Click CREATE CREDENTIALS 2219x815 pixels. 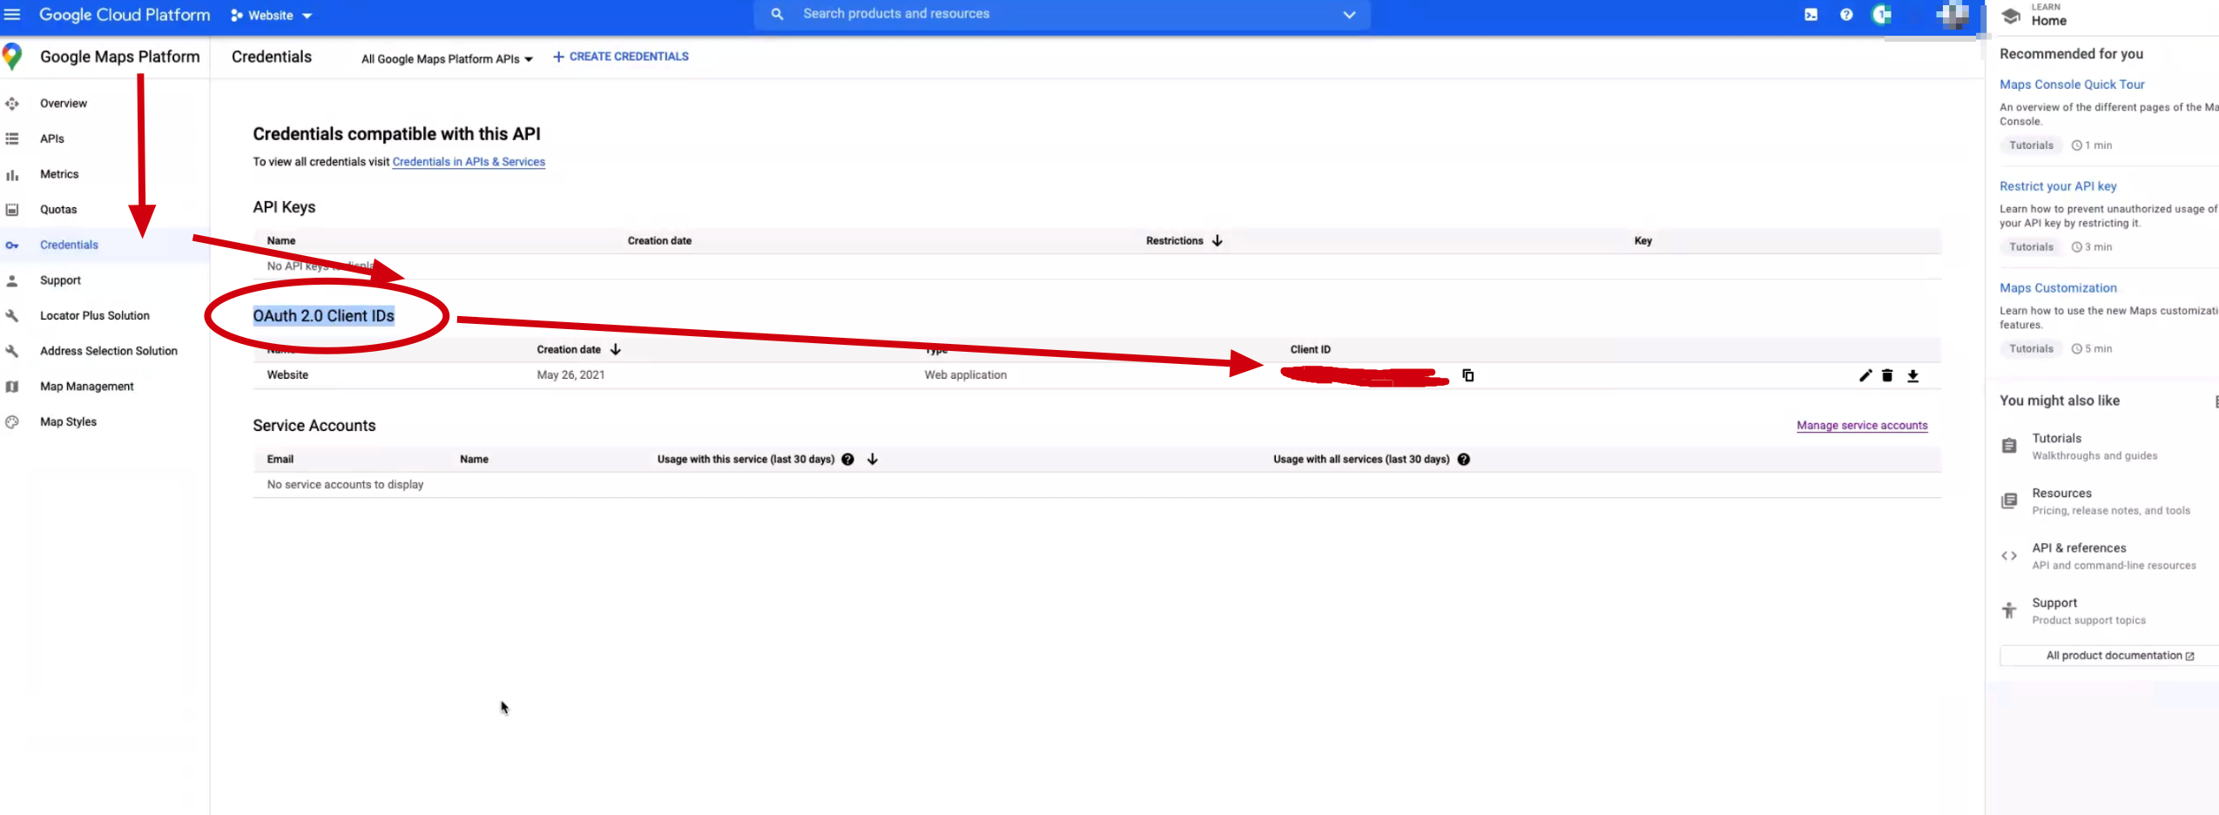point(620,56)
